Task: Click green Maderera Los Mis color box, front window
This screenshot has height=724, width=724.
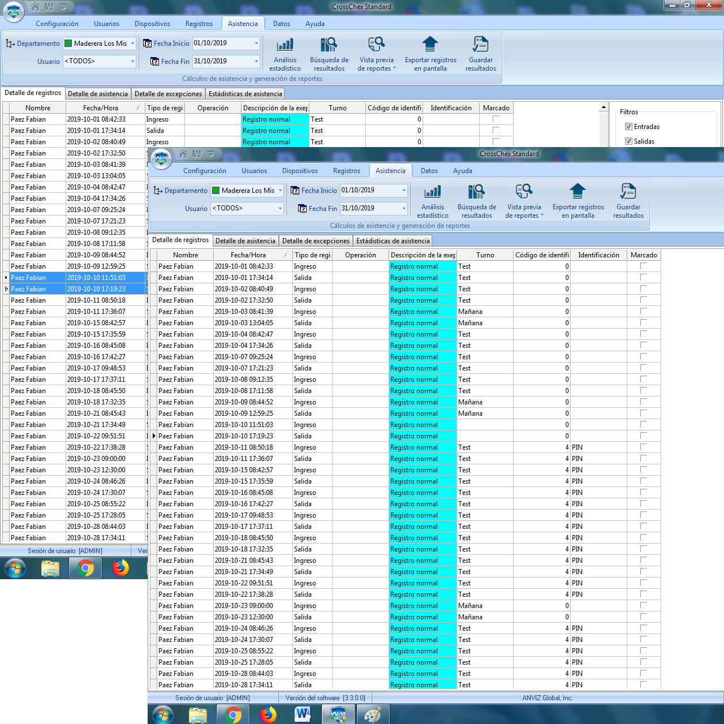Action: [x=216, y=191]
